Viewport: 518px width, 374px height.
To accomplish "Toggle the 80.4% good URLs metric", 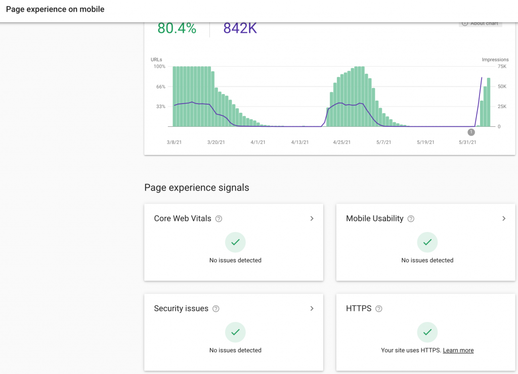I will pyautogui.click(x=177, y=29).
